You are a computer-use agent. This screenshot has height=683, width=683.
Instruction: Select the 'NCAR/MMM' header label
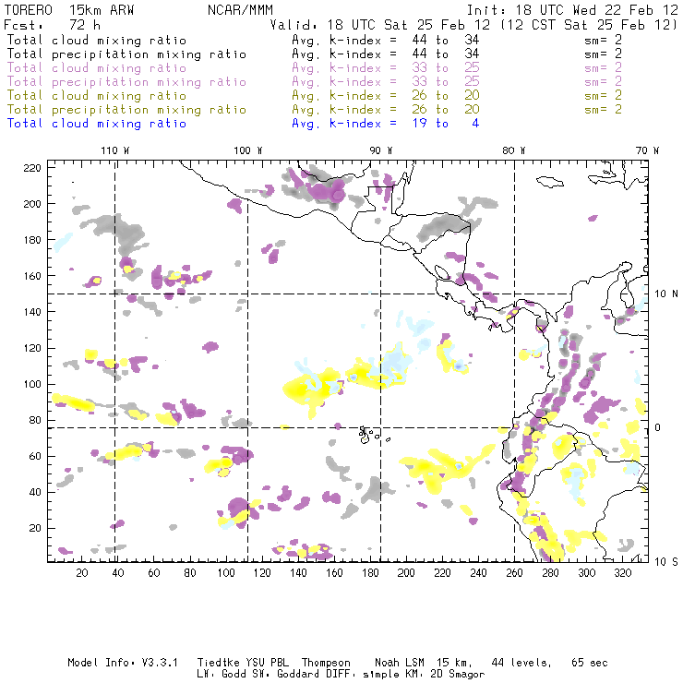240,10
